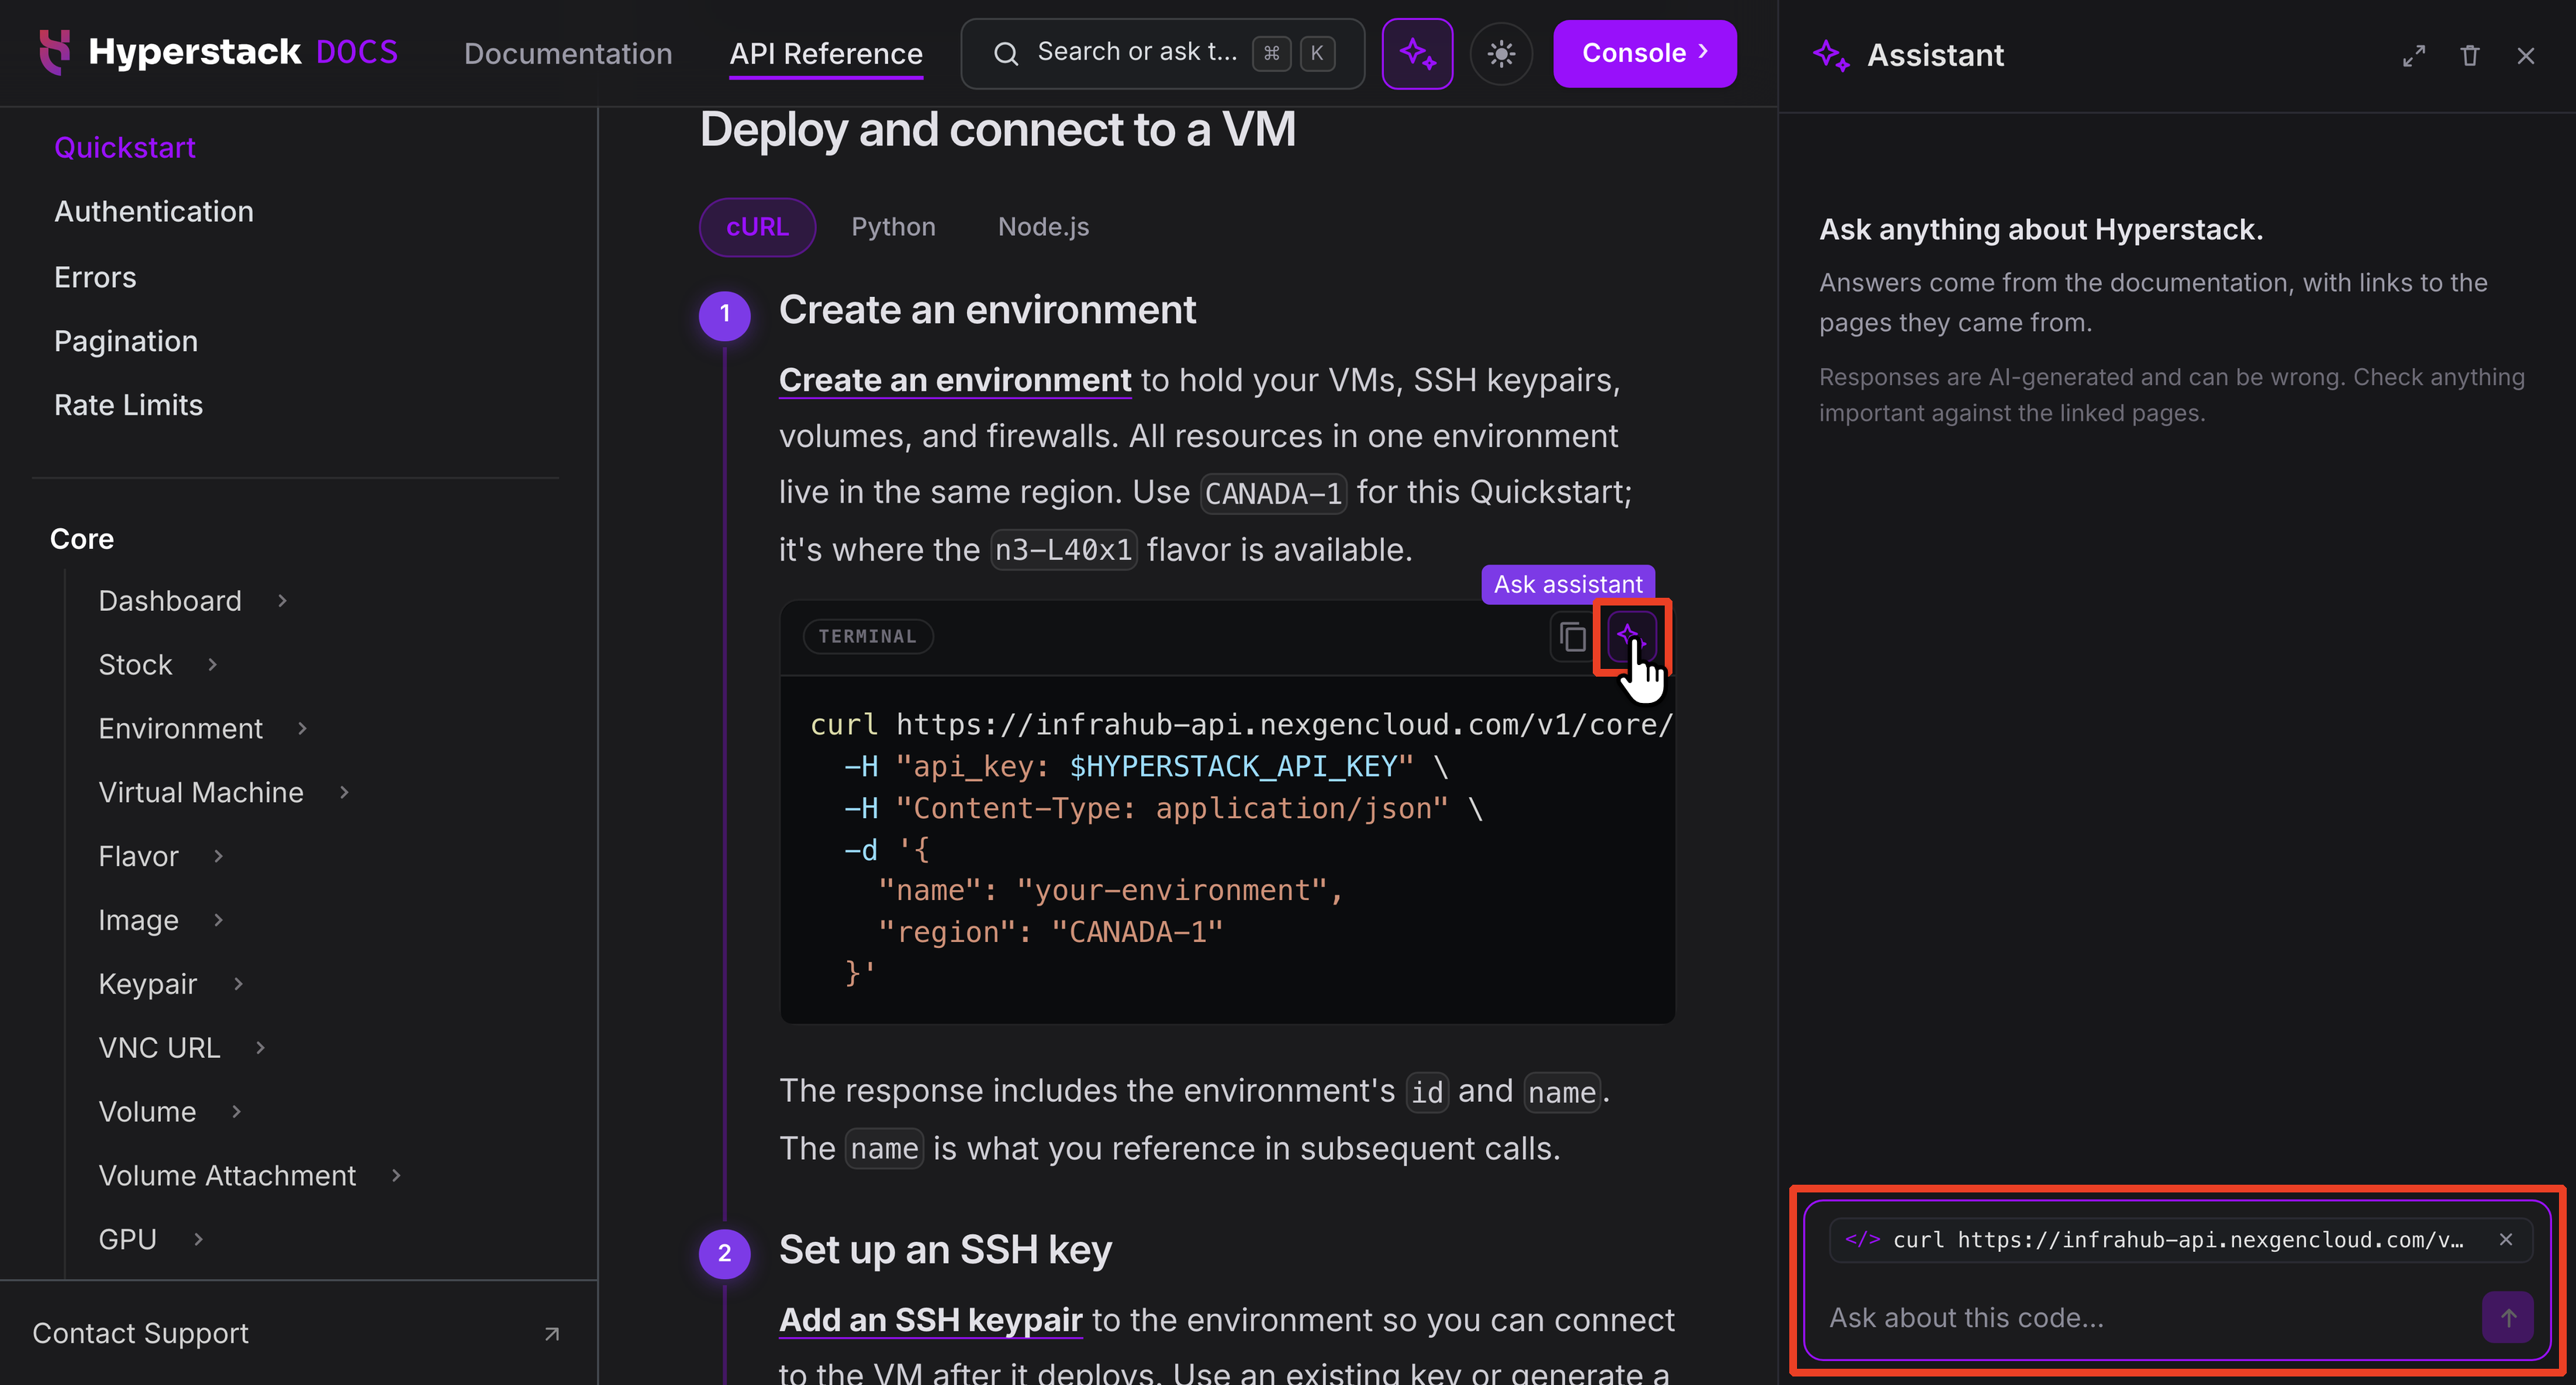The height and width of the screenshot is (1385, 2576).
Task: Click the Console button
Action: click(x=1644, y=53)
